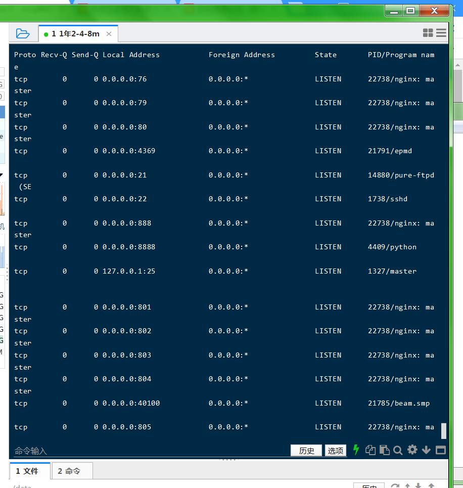Click the dotted panel splitter handle

click(228, 460)
